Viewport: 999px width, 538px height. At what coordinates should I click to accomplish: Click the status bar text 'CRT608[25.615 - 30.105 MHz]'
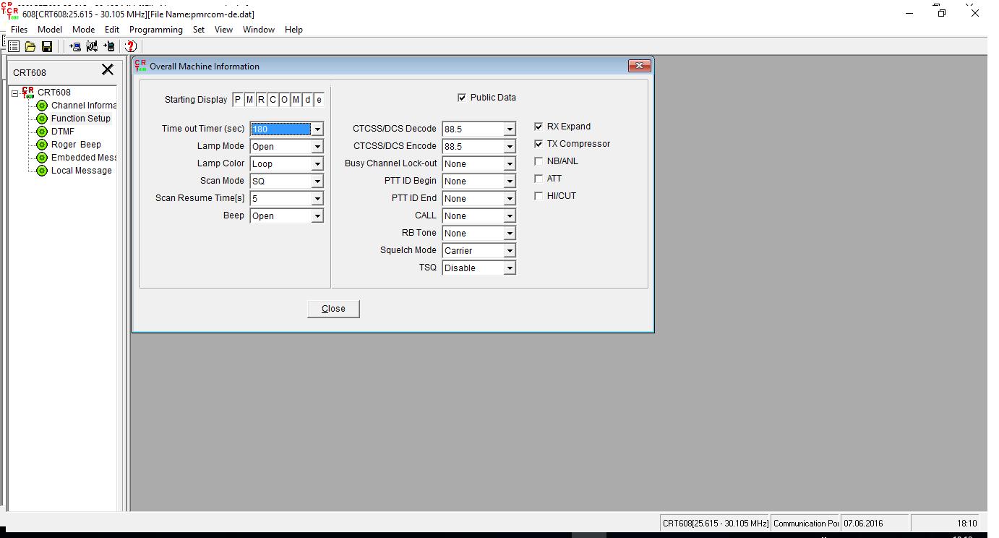(x=715, y=524)
